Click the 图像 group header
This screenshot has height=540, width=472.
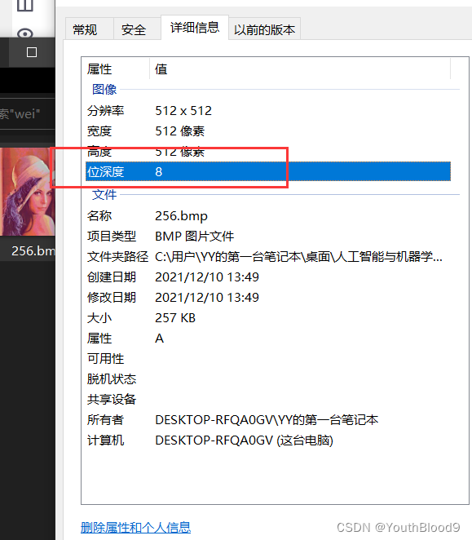click(104, 89)
